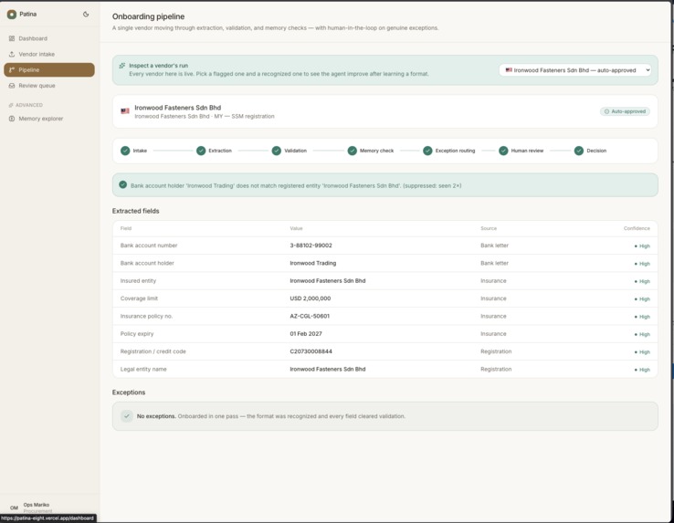Screen dimensions: 674x523
Task: Open the Dashboard sidebar item
Action: pos(49,38)
